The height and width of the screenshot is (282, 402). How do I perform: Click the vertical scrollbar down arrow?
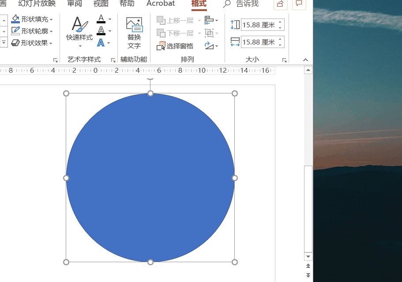[308, 256]
